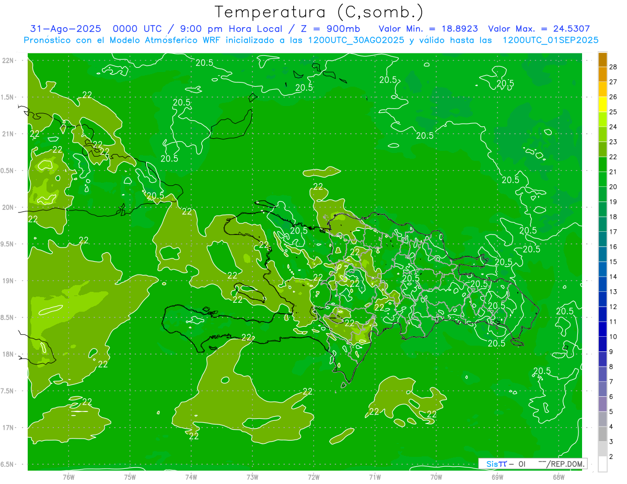
Task: Click the 'Temperatura (C,somb.)' map title
Action: point(319,12)
